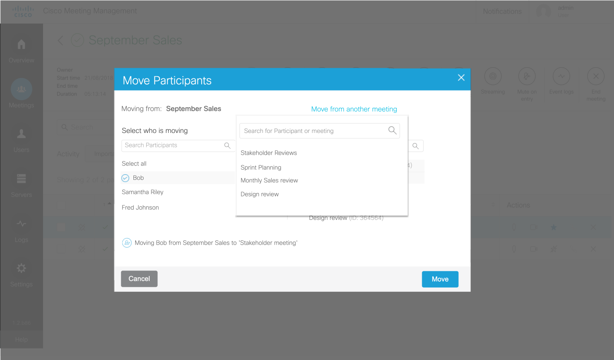Open the Logs icon in sidebar
The width and height of the screenshot is (614, 360).
tap(21, 223)
